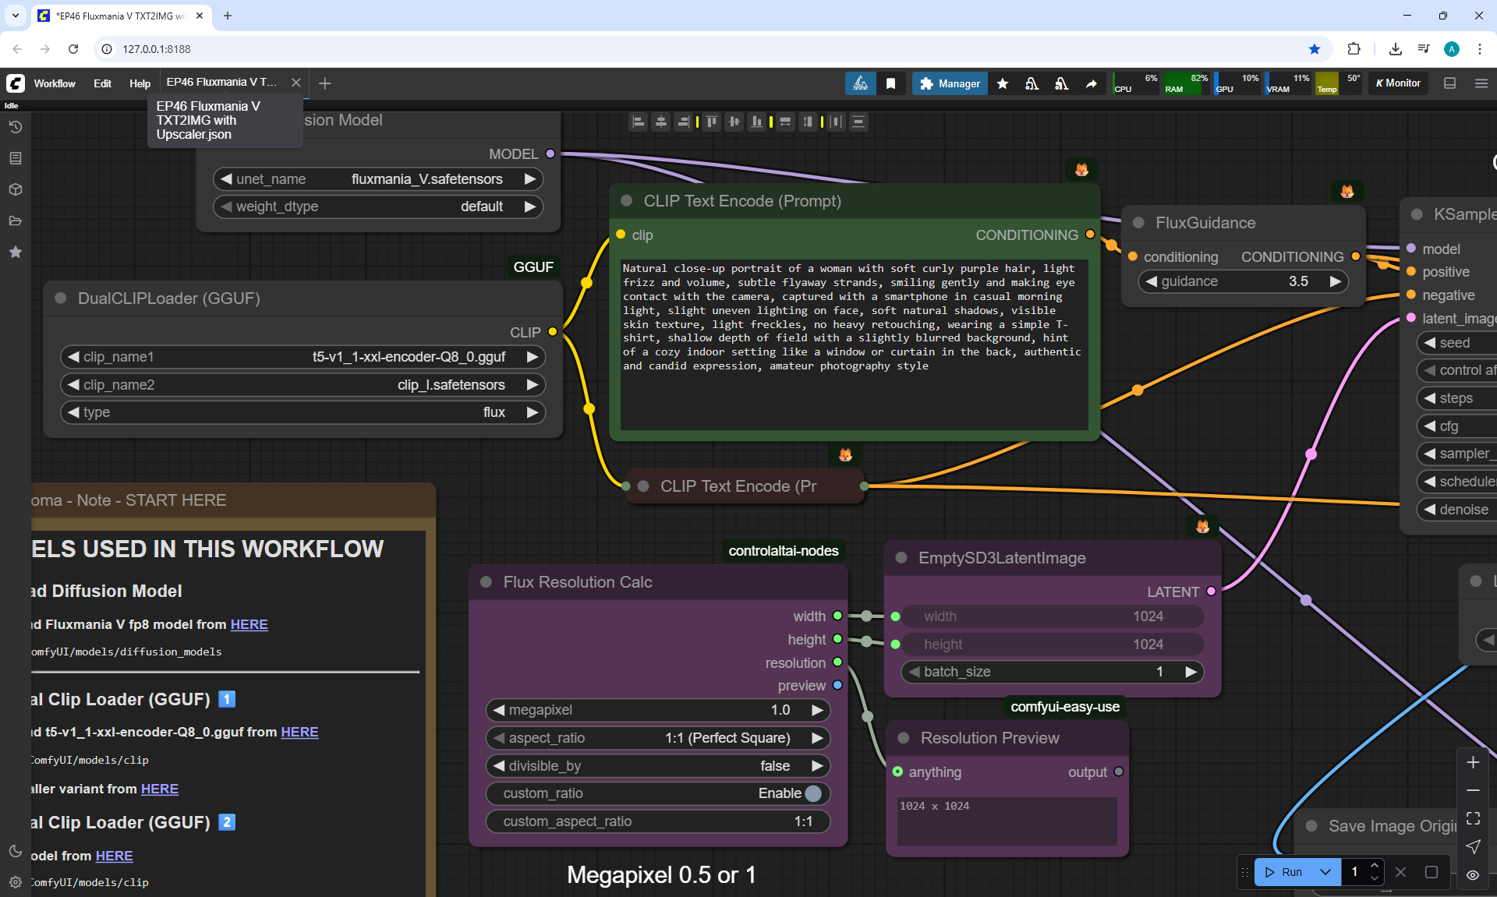Increase guidance value with right arrow
Image resolution: width=1497 pixels, height=897 pixels.
coord(1336,281)
